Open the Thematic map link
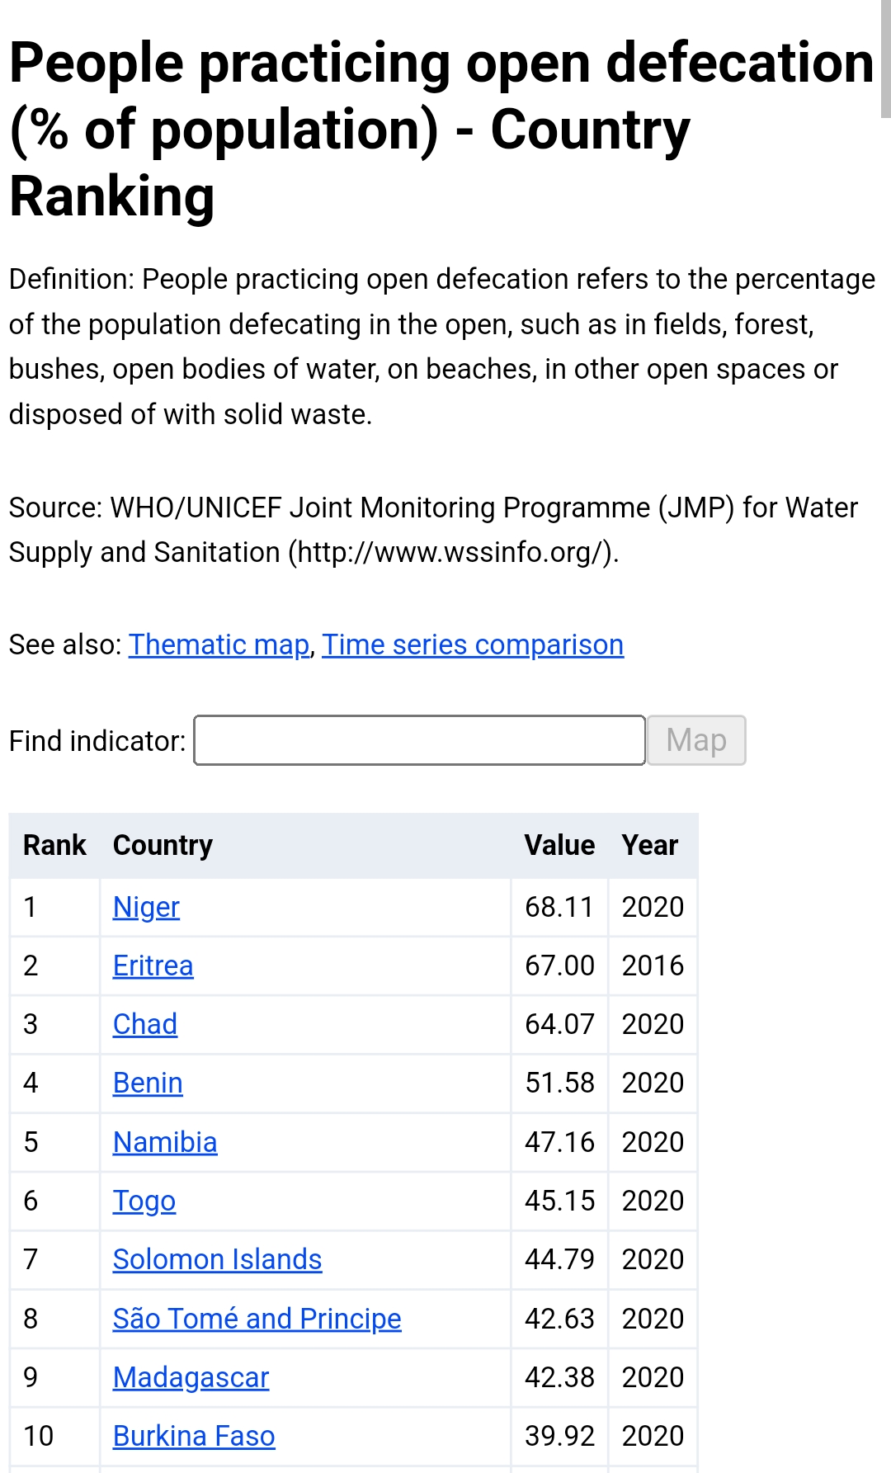The width and height of the screenshot is (891, 1473). click(219, 644)
